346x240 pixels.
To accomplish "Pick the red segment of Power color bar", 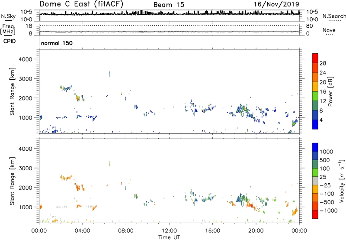I will 315,58.
